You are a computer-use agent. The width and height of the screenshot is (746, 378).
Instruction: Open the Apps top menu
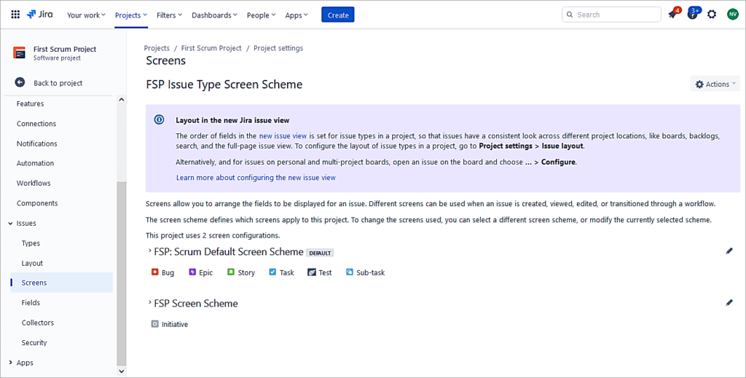pyautogui.click(x=297, y=15)
